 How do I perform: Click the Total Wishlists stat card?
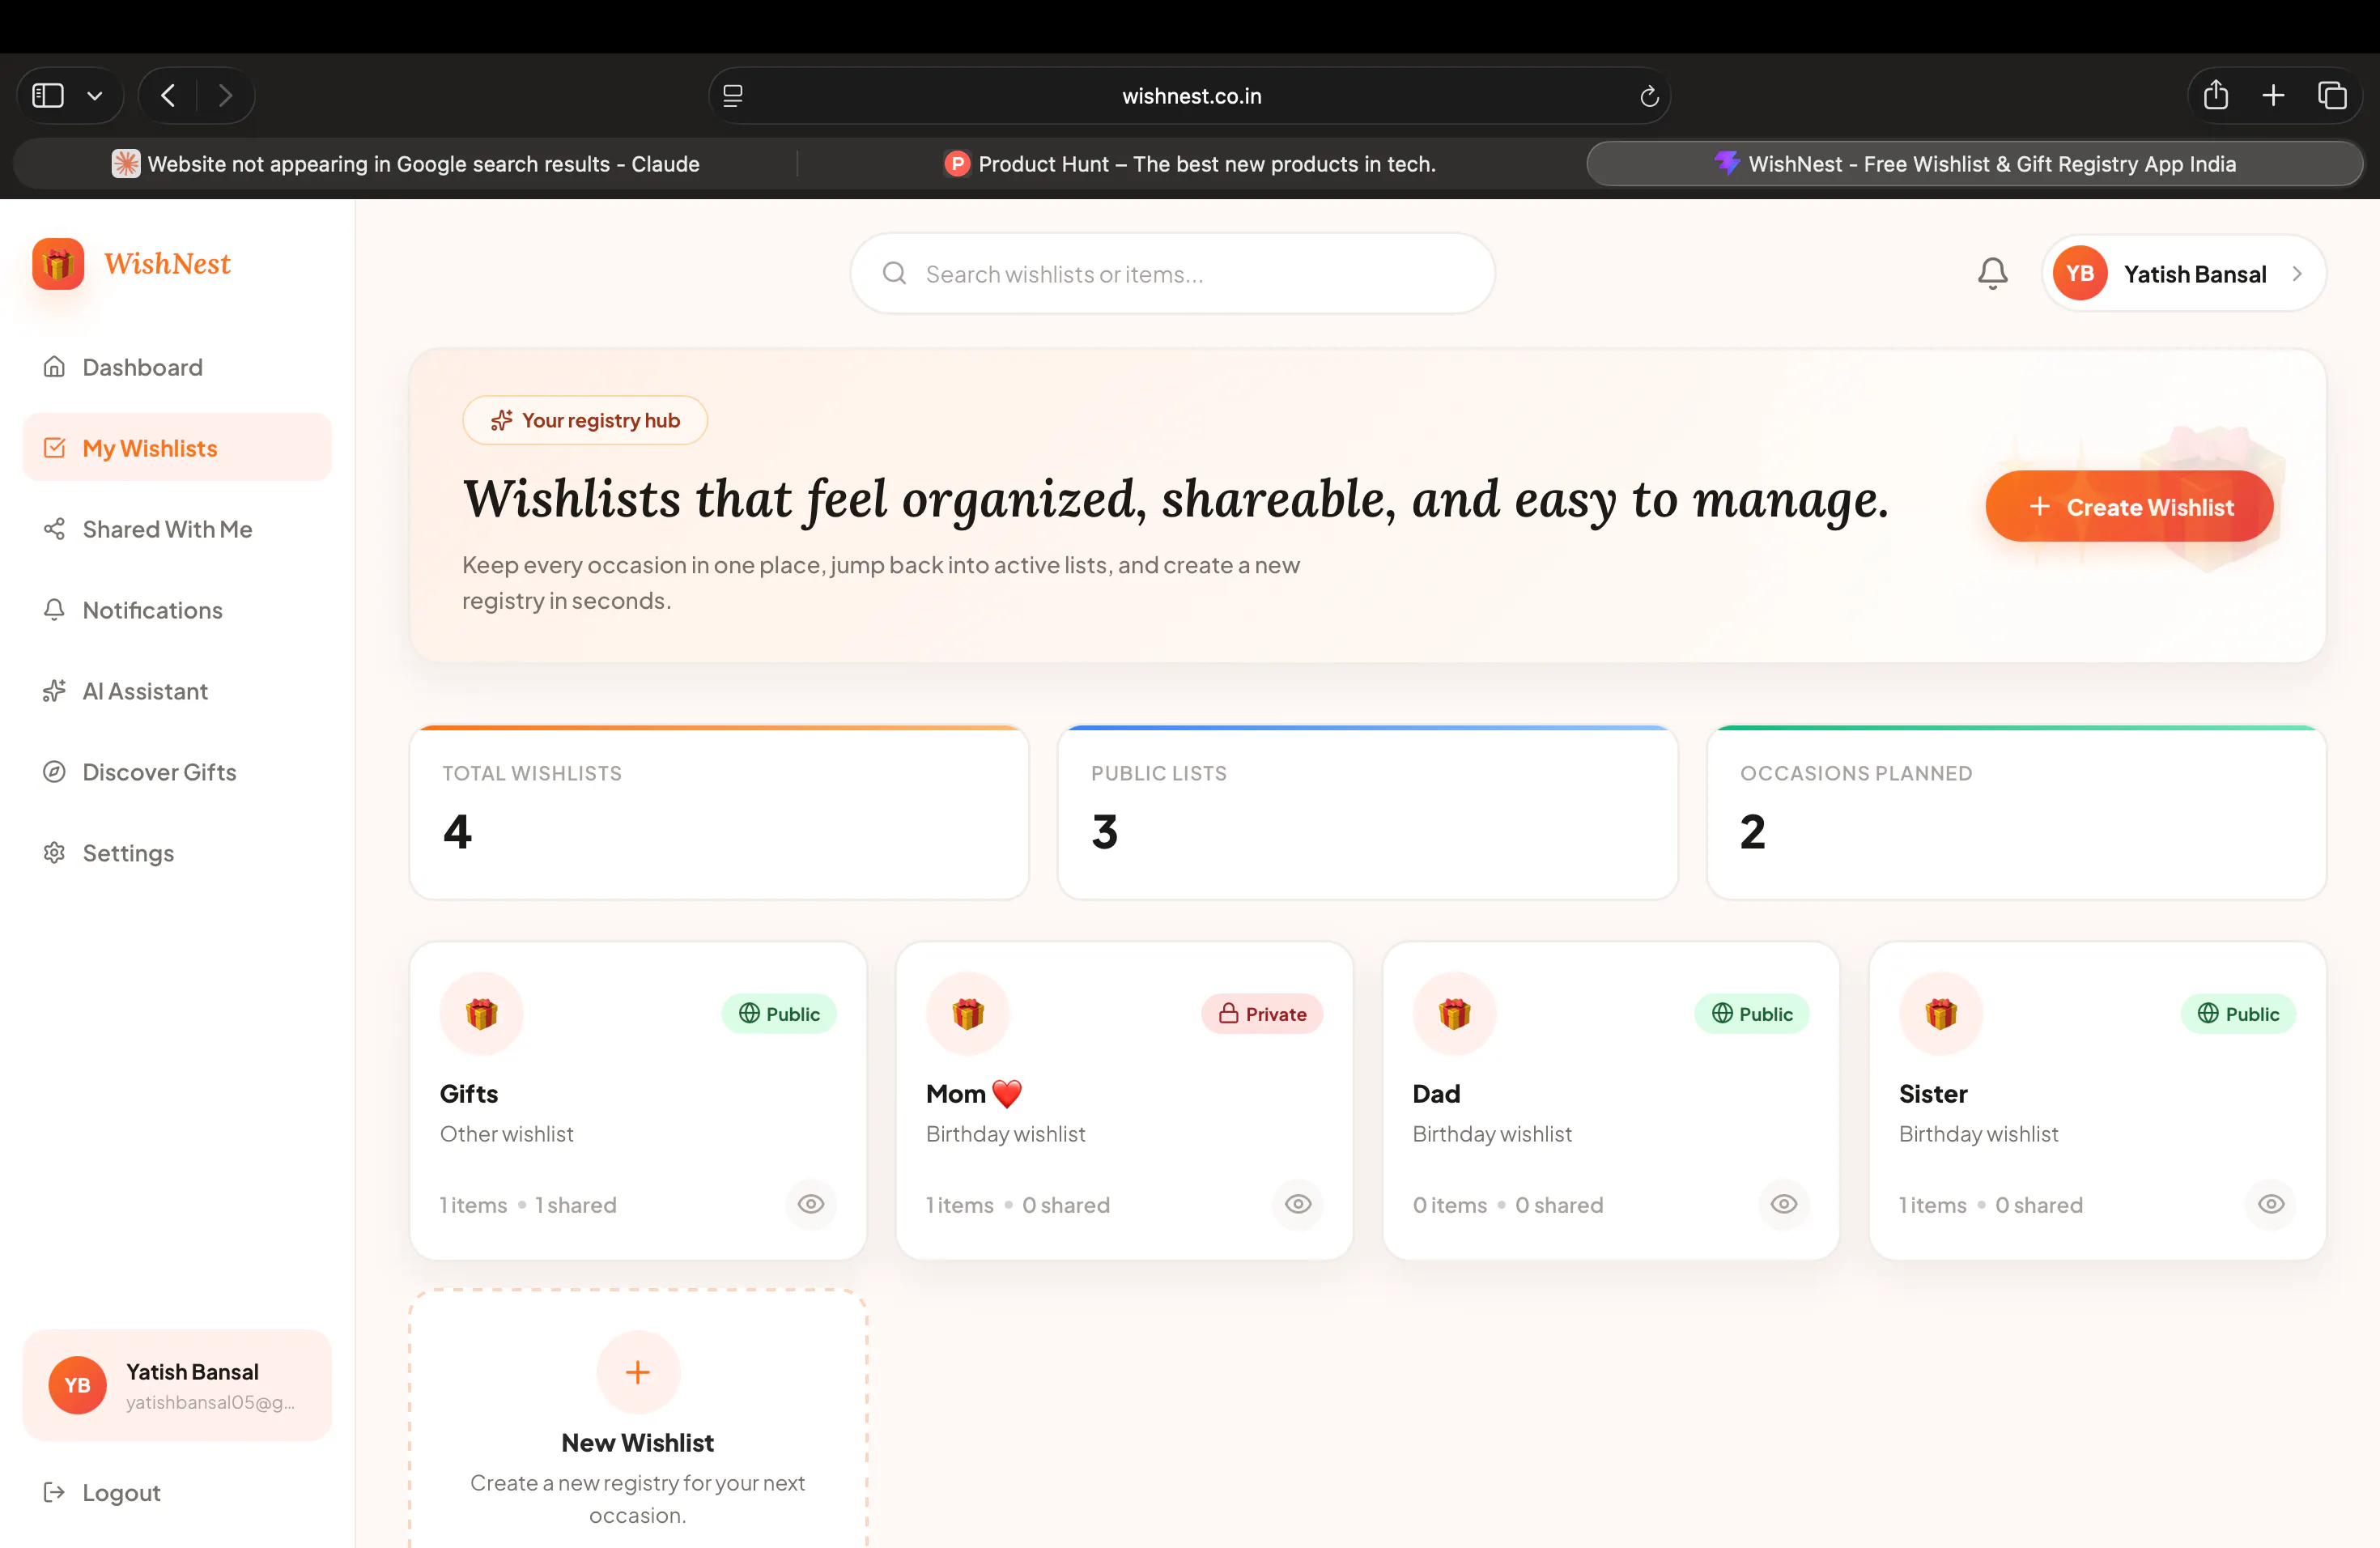[x=719, y=813]
